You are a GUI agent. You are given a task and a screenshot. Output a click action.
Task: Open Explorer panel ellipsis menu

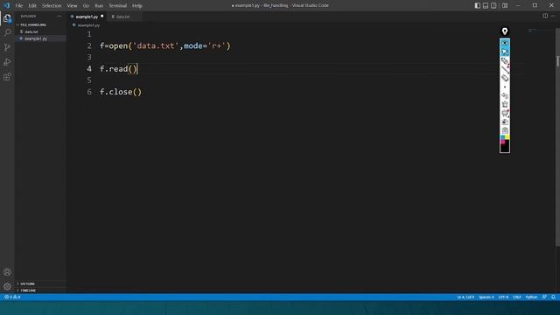pos(59,16)
